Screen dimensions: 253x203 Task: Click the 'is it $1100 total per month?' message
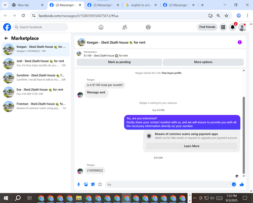point(105,85)
